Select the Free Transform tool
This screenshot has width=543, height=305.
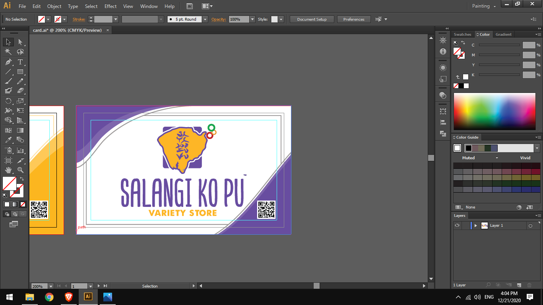pyautogui.click(x=20, y=110)
